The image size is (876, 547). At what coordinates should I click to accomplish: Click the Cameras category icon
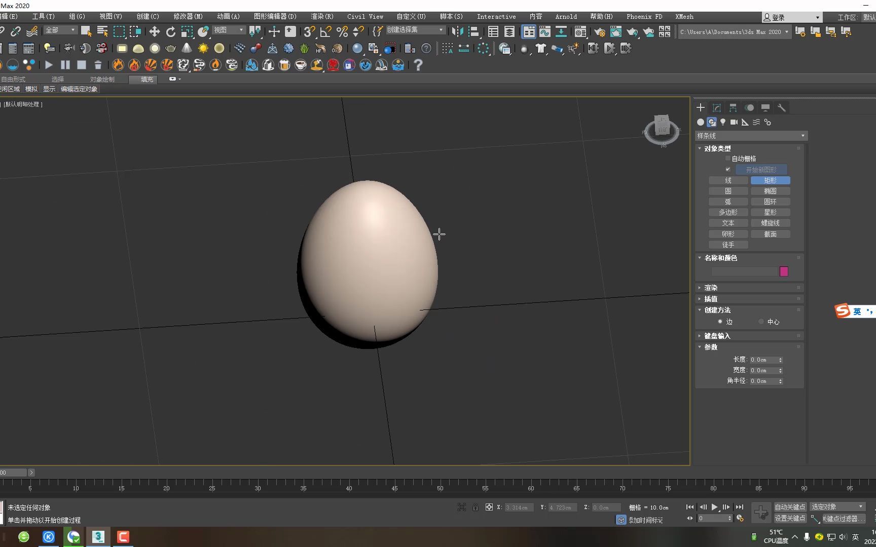tap(734, 122)
